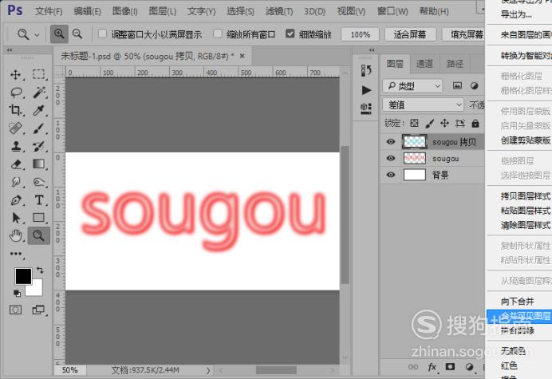
Task: Lock transparent pixels
Action: click(x=414, y=124)
